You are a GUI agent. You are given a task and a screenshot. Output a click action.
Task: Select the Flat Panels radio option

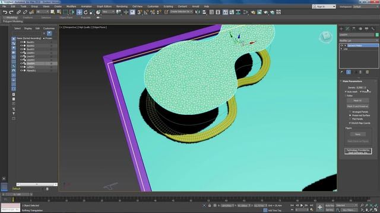pos(350,119)
